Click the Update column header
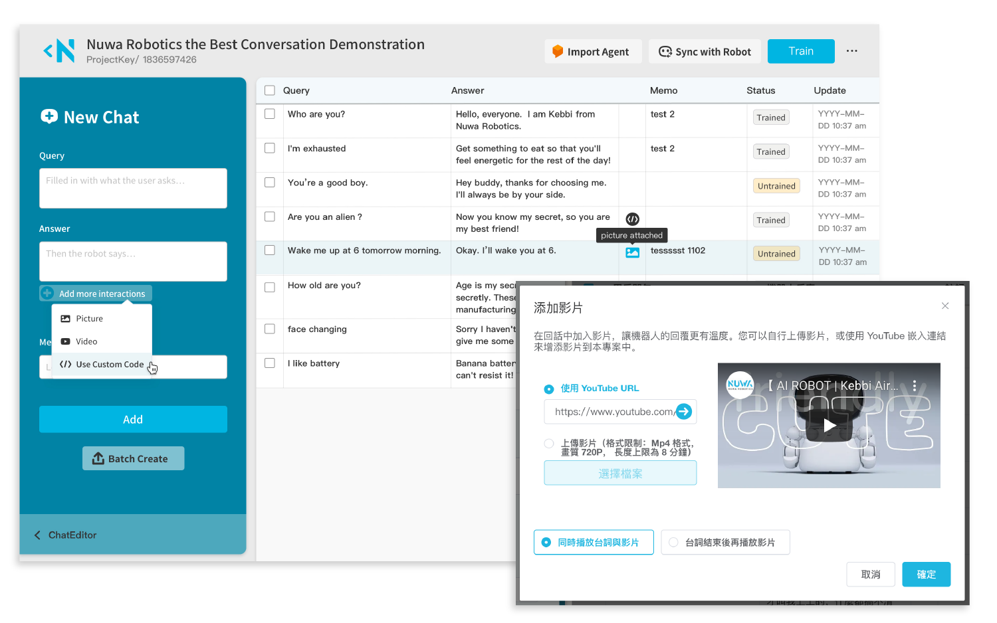Screen dimensions: 997x623 830,90
